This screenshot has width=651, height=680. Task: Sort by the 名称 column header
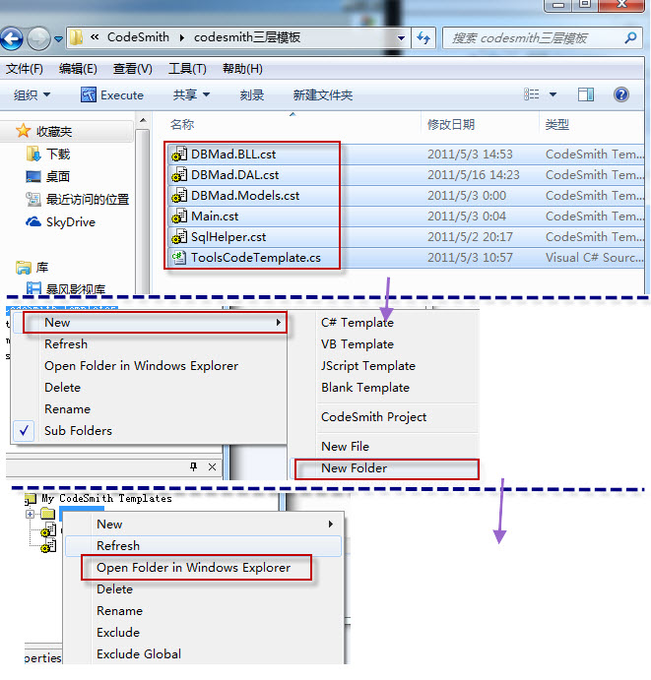click(x=182, y=124)
